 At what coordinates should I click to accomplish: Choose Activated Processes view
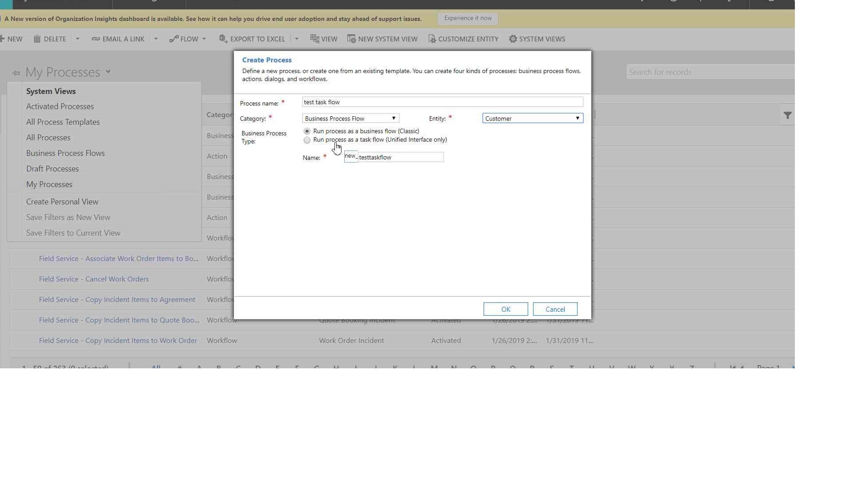(60, 106)
